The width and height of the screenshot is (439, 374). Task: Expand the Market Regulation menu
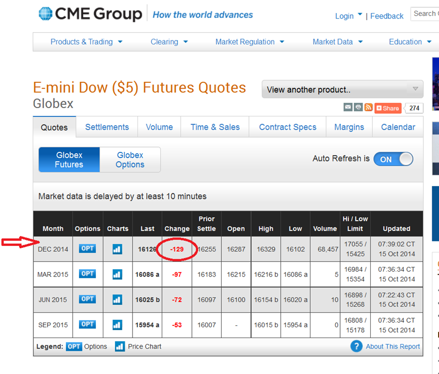click(x=250, y=42)
